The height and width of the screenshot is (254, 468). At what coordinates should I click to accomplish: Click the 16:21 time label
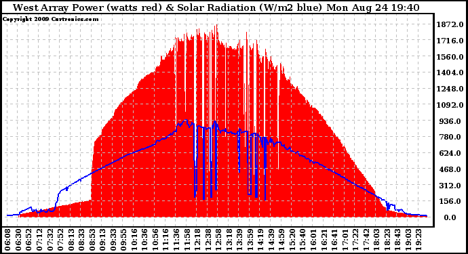tap(324, 240)
